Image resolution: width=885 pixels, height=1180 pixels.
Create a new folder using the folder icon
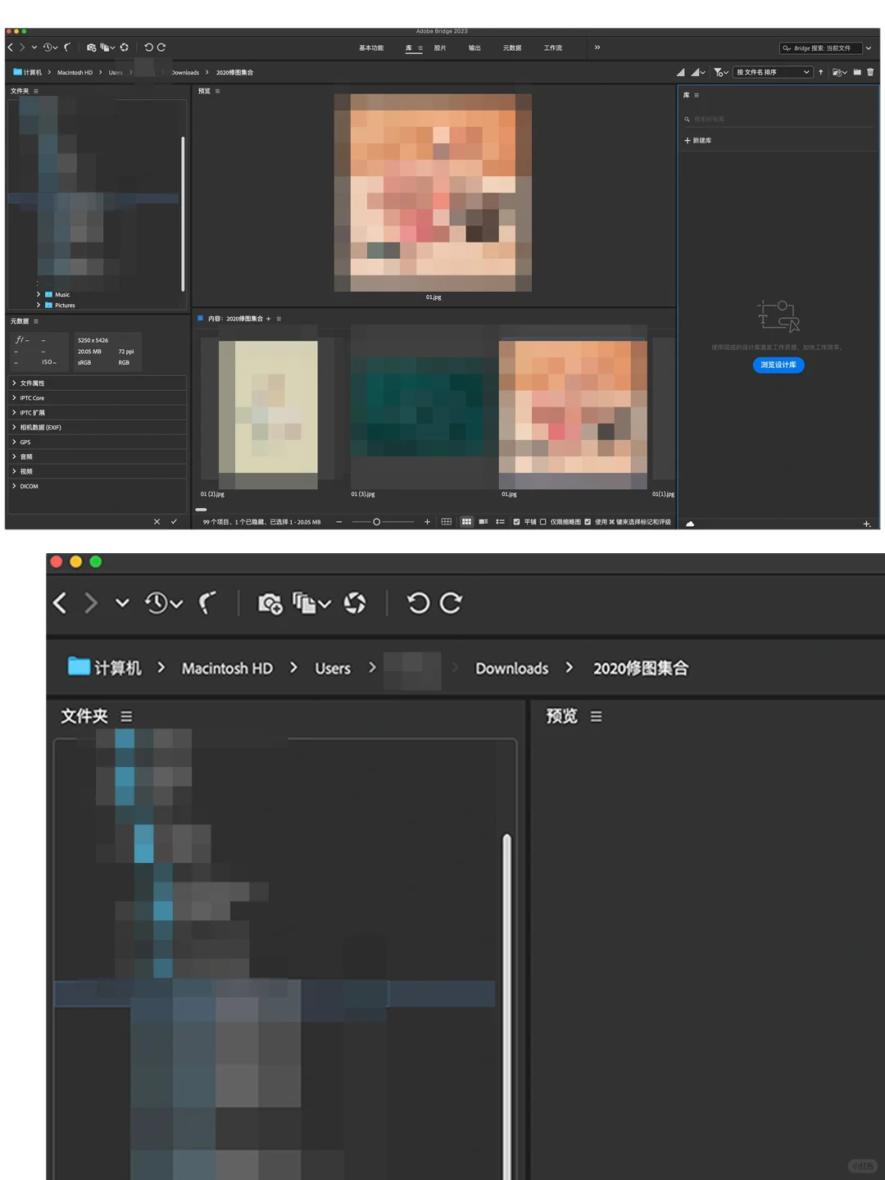(x=856, y=72)
